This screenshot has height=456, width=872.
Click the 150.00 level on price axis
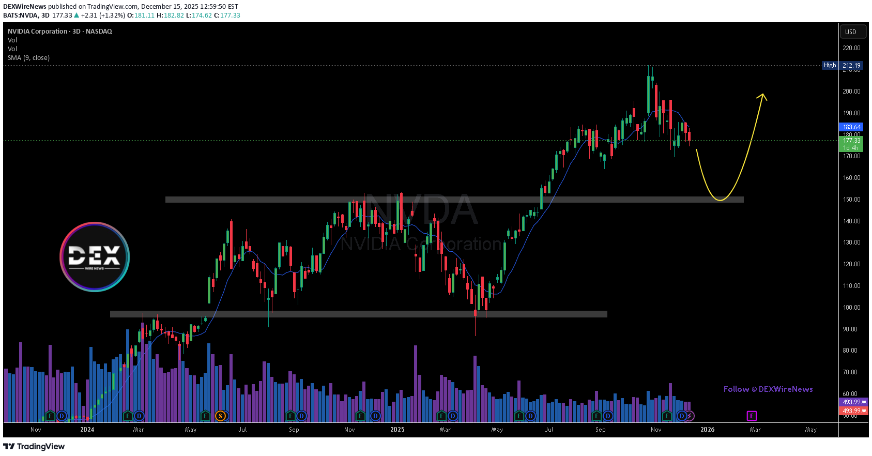coord(851,199)
